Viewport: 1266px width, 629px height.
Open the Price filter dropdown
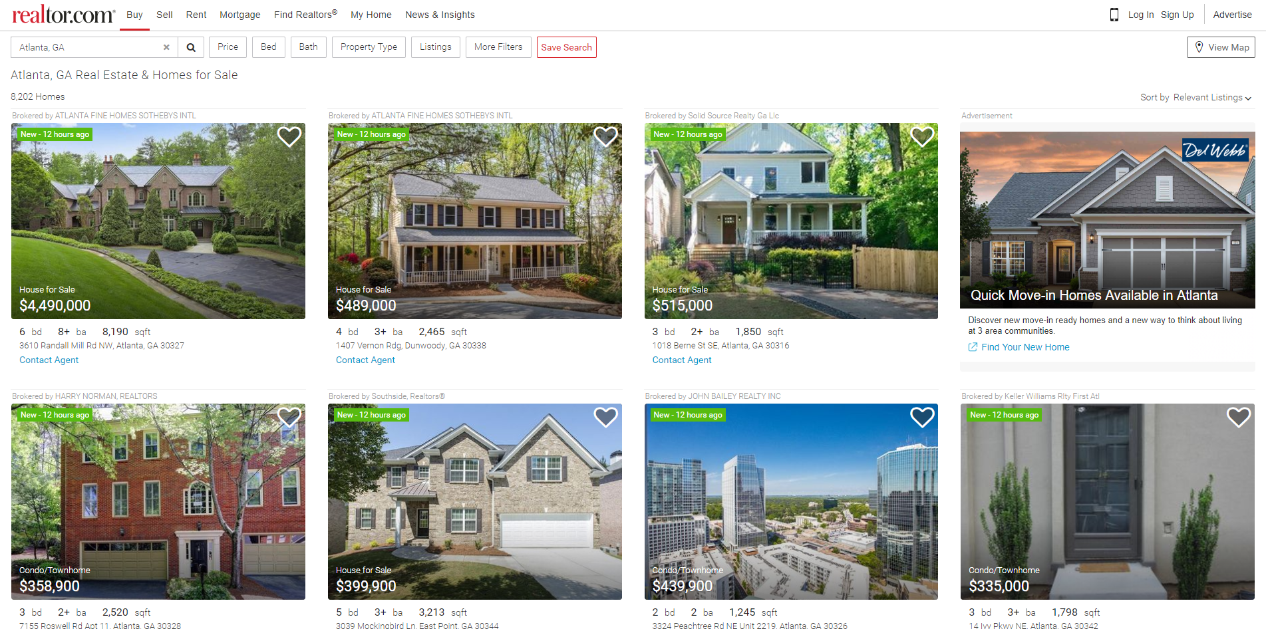coord(228,47)
